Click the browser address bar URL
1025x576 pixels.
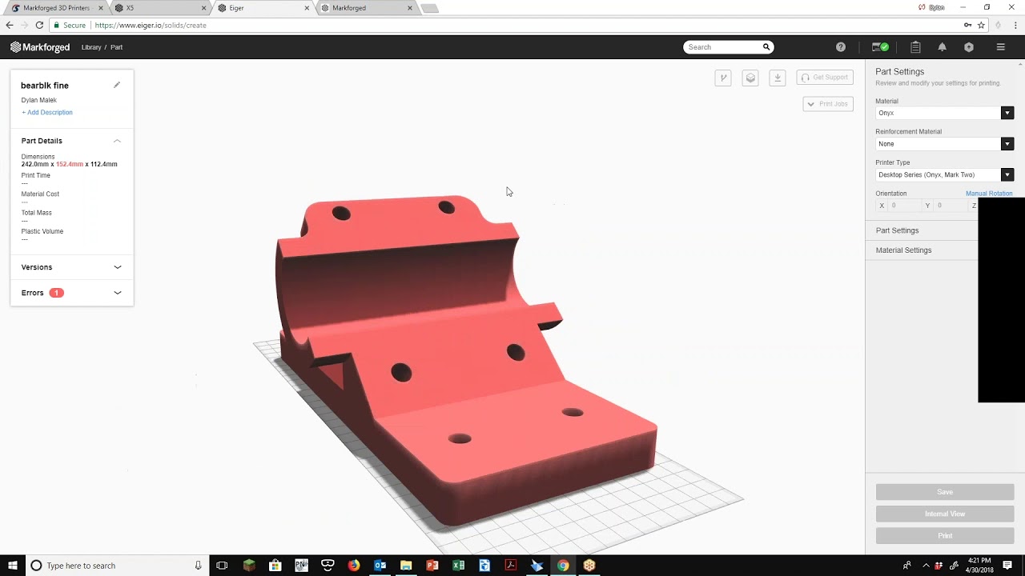click(x=151, y=25)
